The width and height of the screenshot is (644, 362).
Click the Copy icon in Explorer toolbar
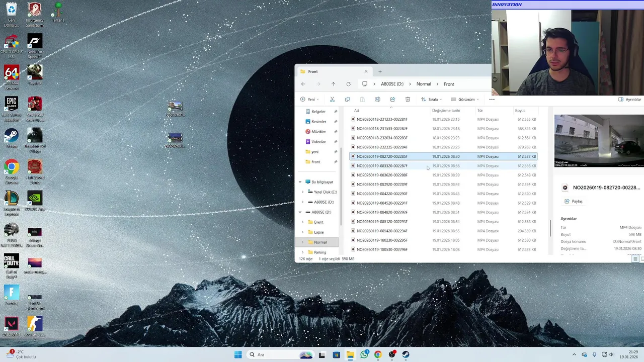(x=347, y=100)
